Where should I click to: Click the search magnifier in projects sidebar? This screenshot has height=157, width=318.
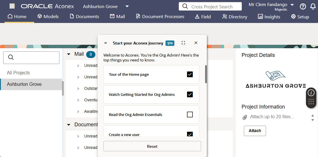[x=11, y=57]
